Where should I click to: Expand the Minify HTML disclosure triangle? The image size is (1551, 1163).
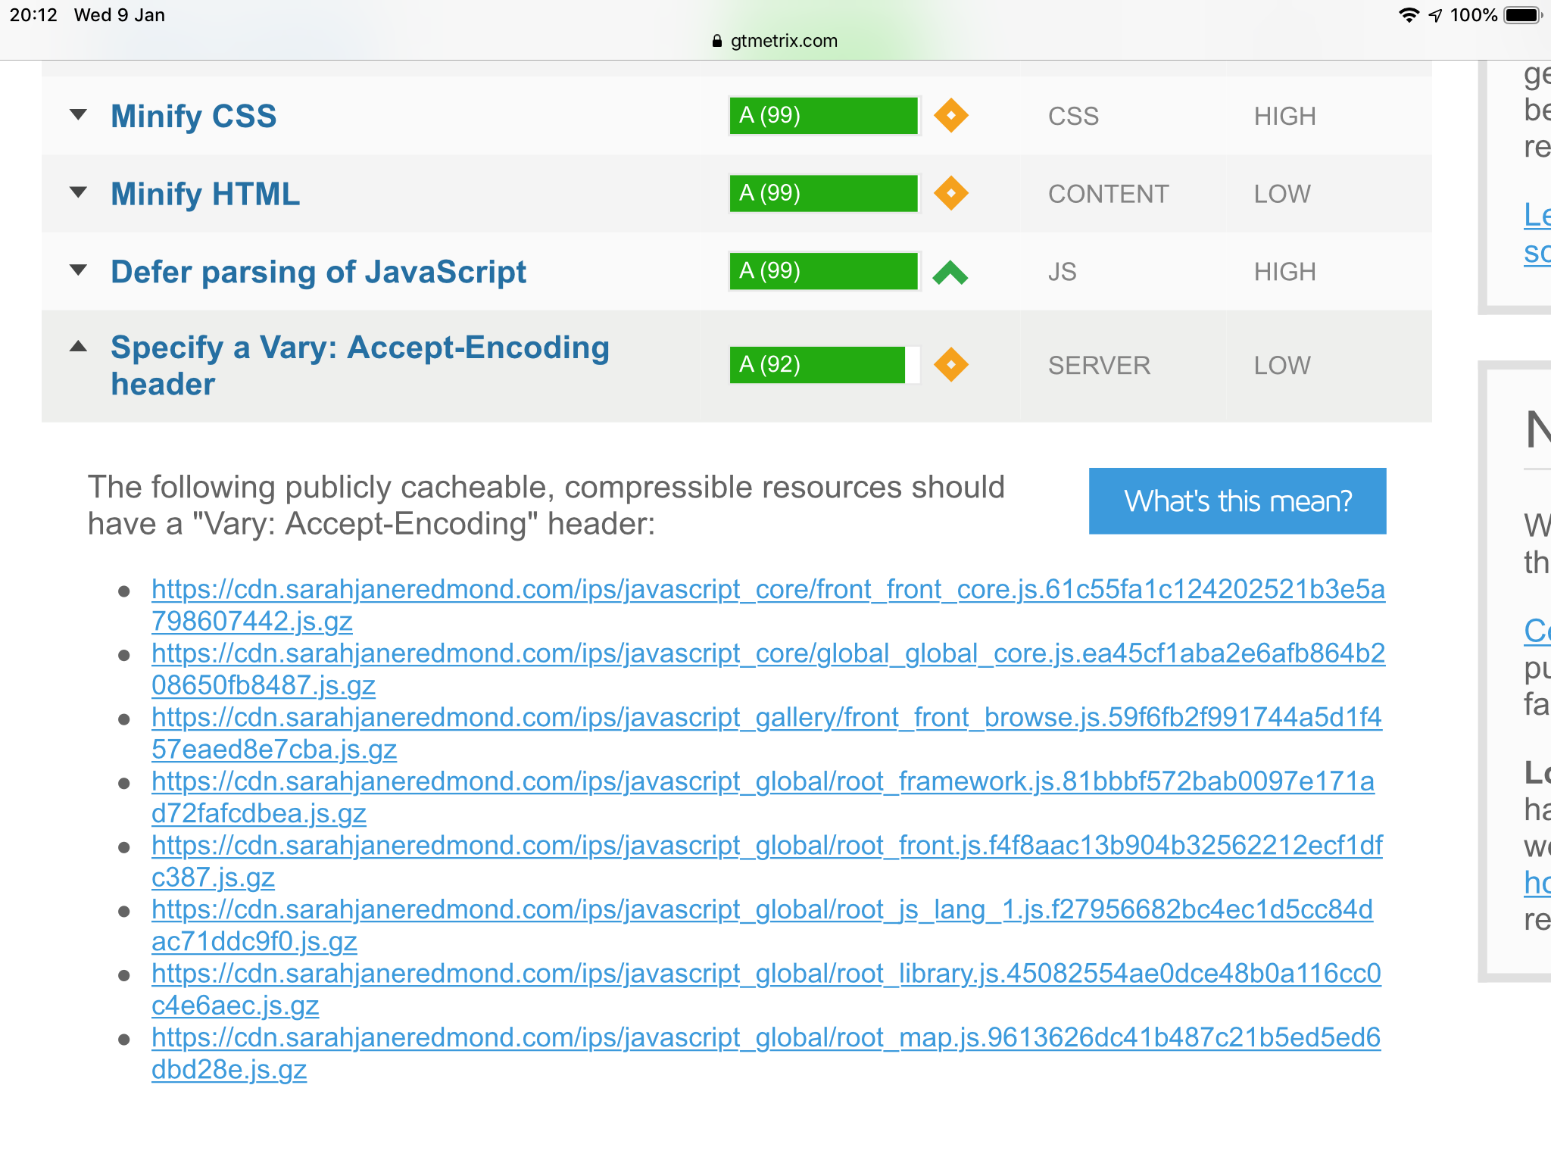click(78, 192)
